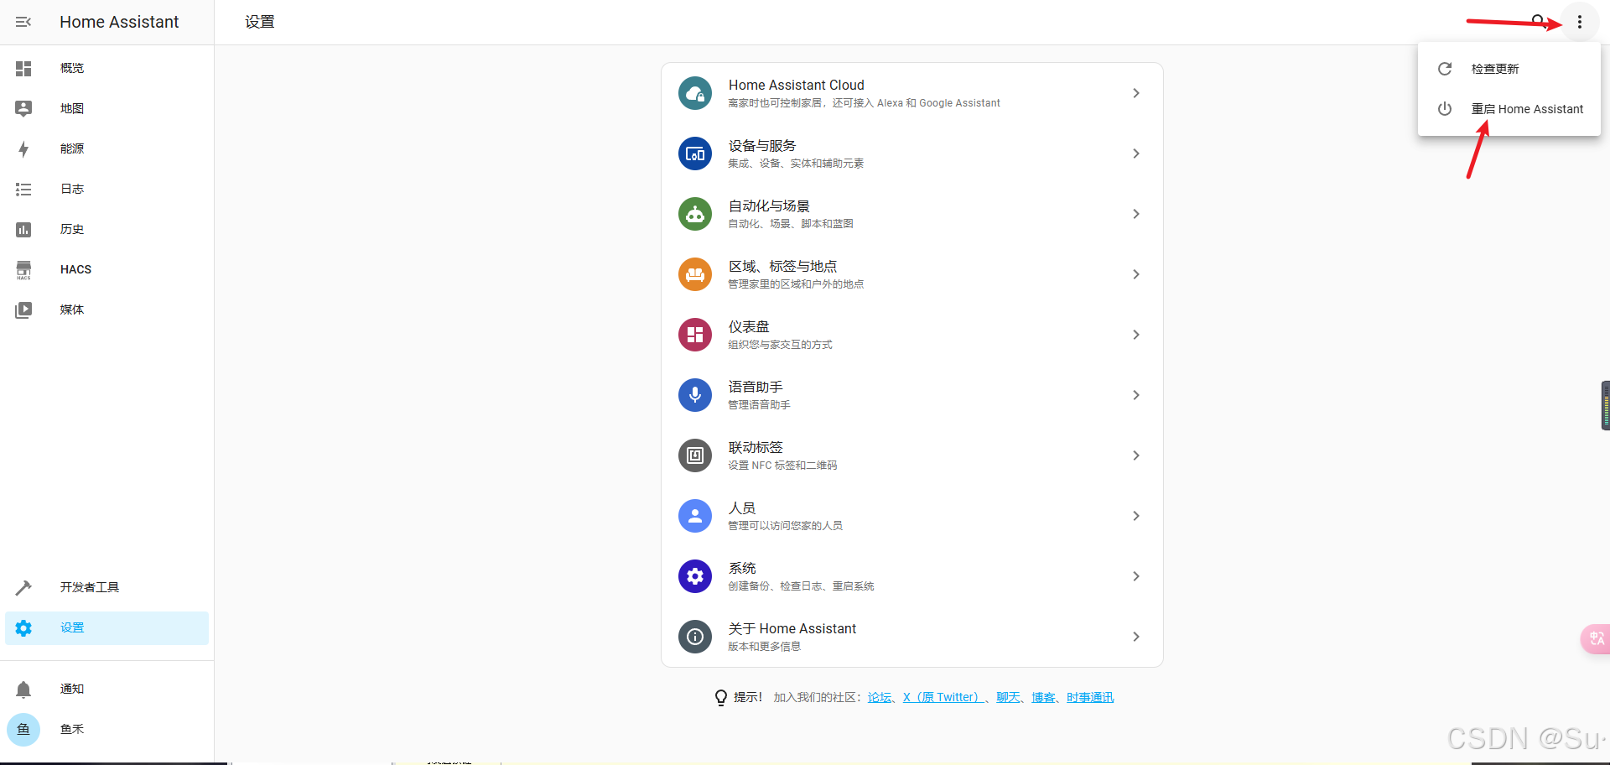Click the 媒体 sidebar label
This screenshot has width=1610, height=765.
(72, 310)
